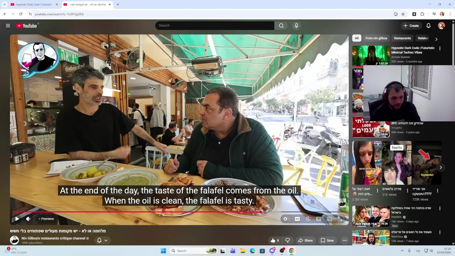Open the Chrome profile avatar
This screenshot has height=256, width=455.
442,14
